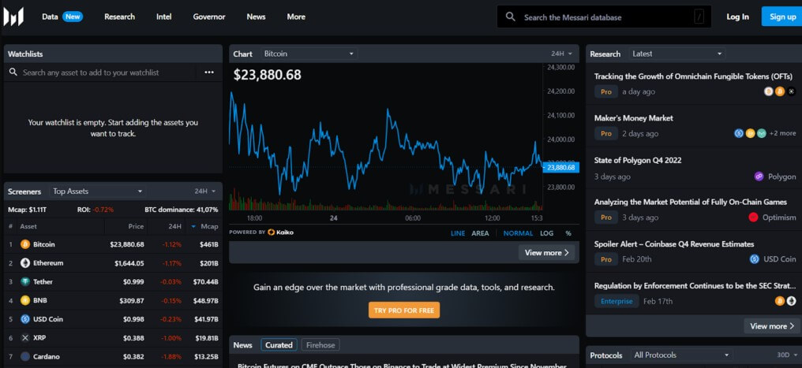Click the Ethereum coin icon in screener
This screenshot has height=368, width=802.
click(x=25, y=263)
